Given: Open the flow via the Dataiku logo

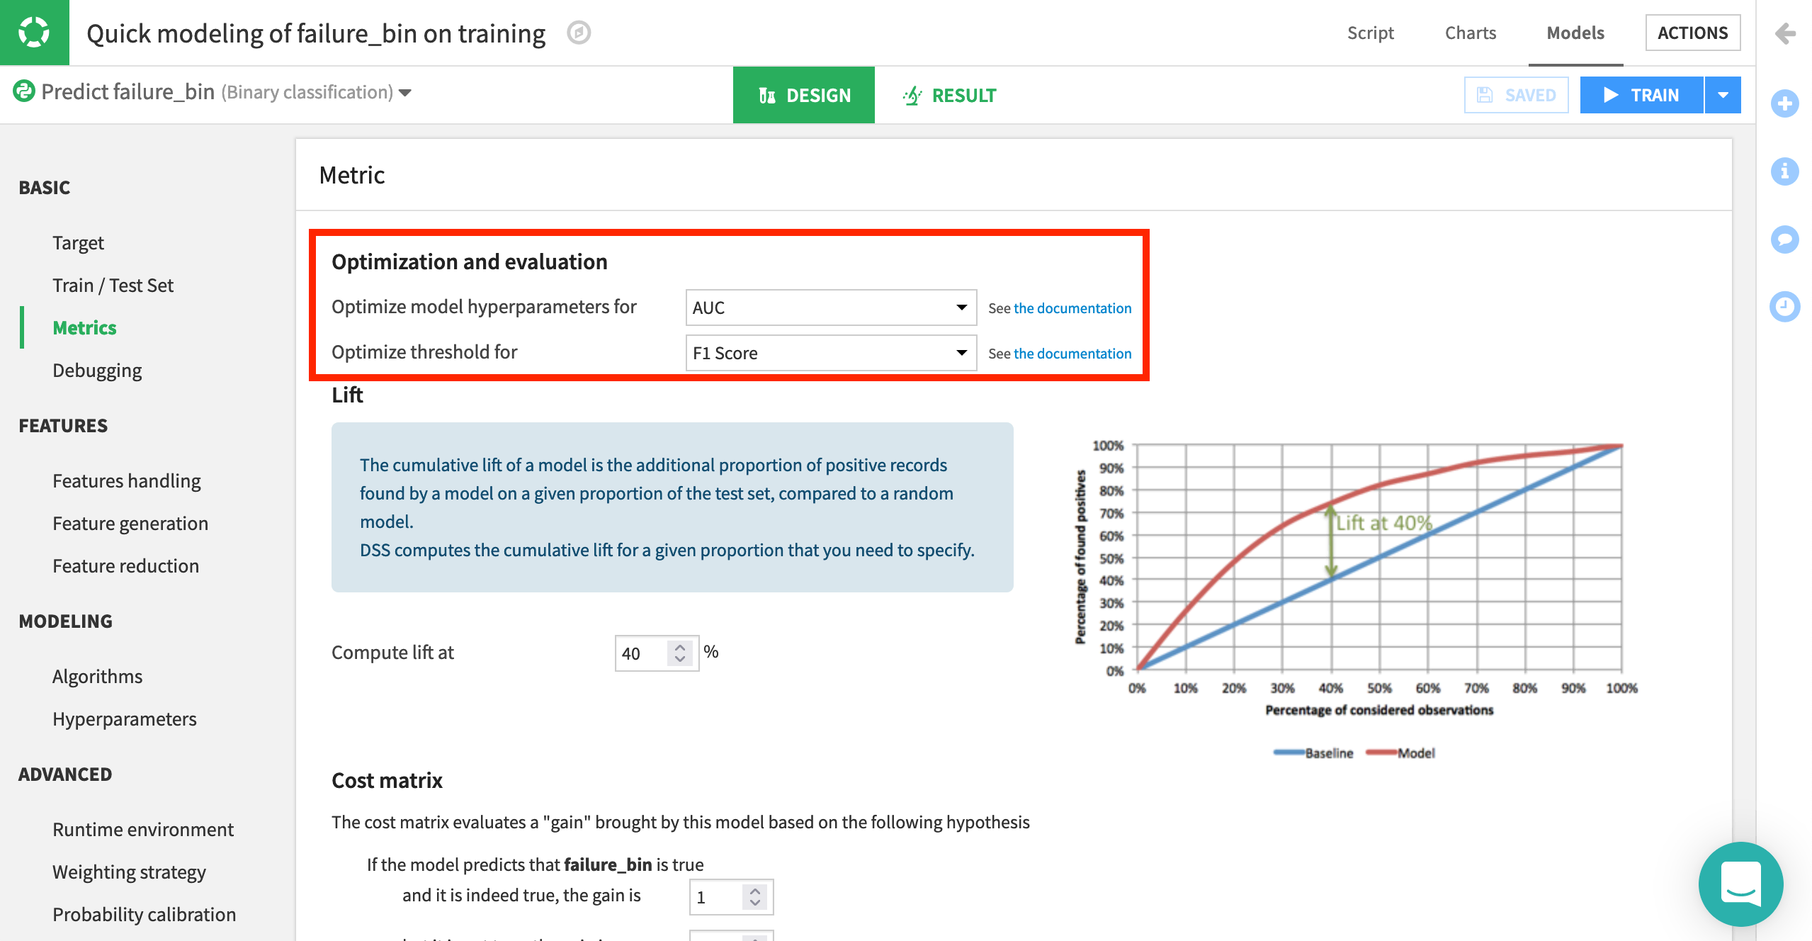Looking at the screenshot, I should click(x=33, y=32).
